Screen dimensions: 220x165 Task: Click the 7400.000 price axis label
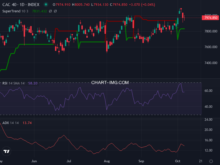tap(210, 63)
